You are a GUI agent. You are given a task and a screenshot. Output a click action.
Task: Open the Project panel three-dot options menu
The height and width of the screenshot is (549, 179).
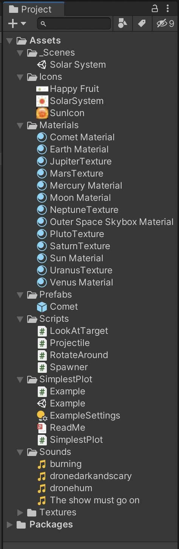[168, 8]
